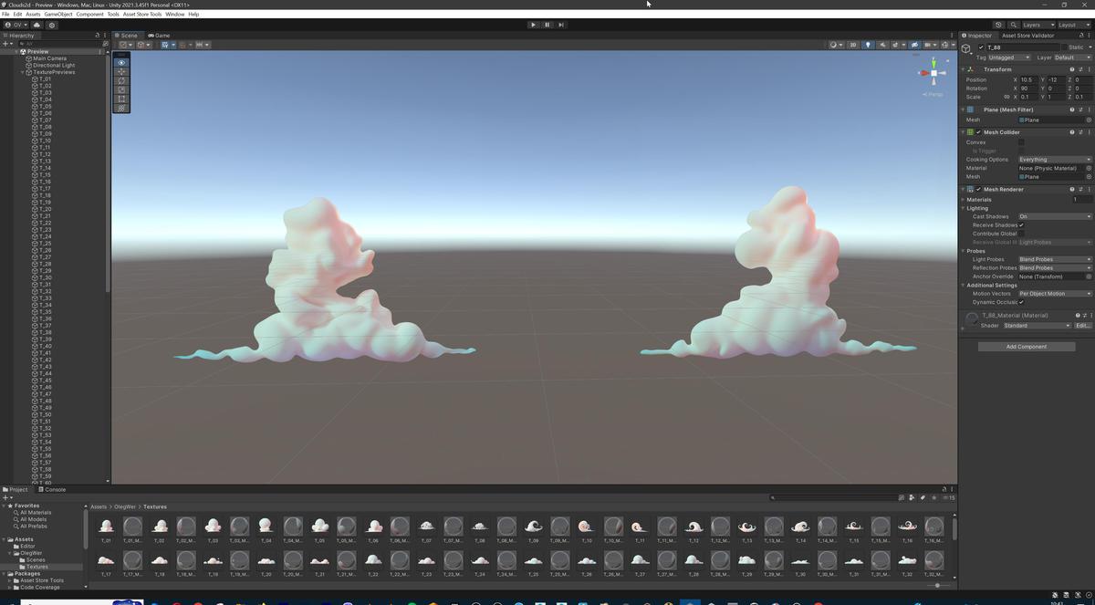Click the Add Component button
The height and width of the screenshot is (605, 1095).
[x=1026, y=346]
